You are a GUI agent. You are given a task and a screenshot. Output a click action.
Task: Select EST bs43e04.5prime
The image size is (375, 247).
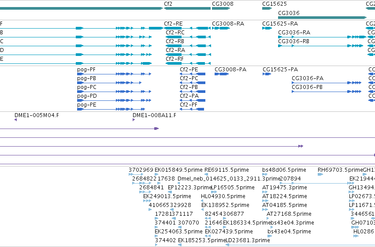270,236
